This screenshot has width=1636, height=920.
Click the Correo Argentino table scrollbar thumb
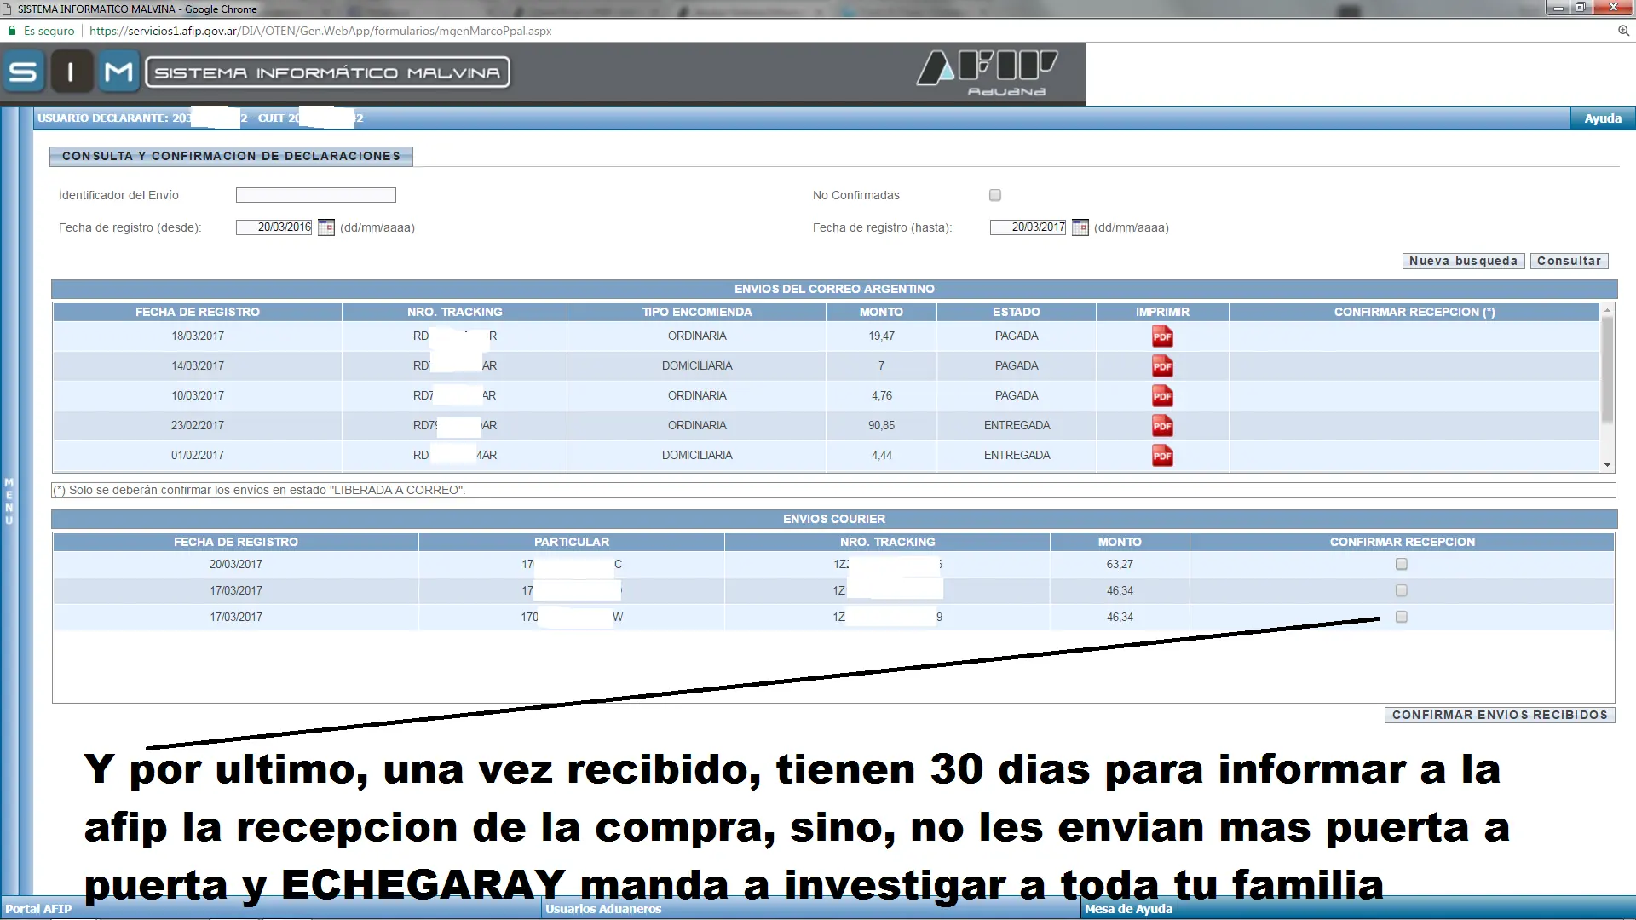[x=1607, y=369]
